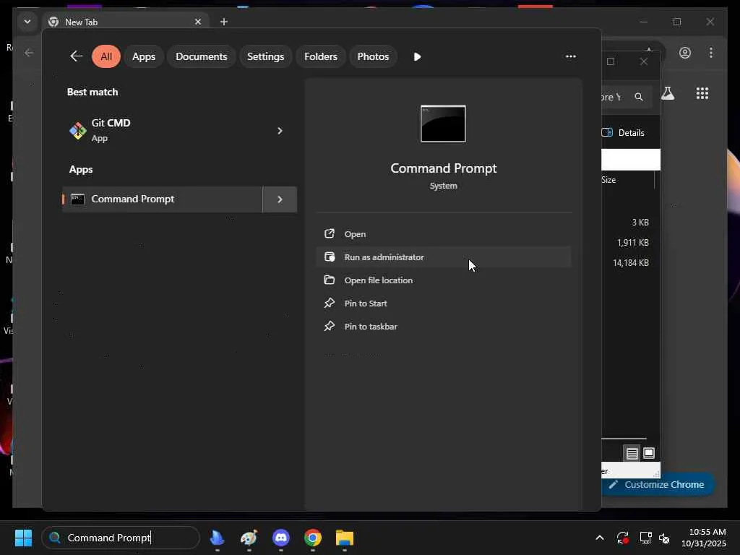Show more filters with the play arrow
The width and height of the screenshot is (740, 555).
417,56
